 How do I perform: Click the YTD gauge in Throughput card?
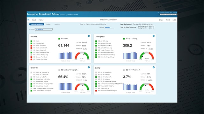(147, 56)
